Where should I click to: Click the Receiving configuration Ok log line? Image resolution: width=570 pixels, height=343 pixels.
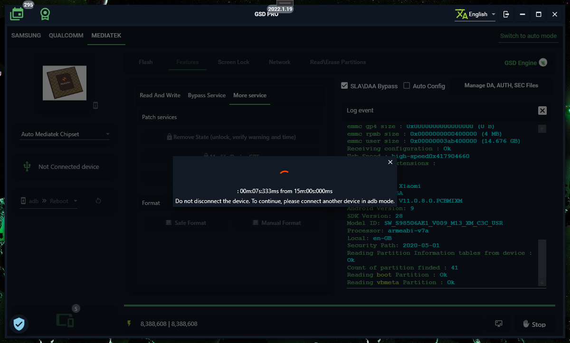(399, 149)
